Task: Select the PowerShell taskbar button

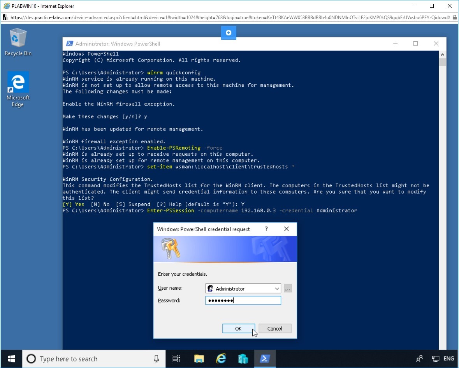Action: (x=265, y=359)
